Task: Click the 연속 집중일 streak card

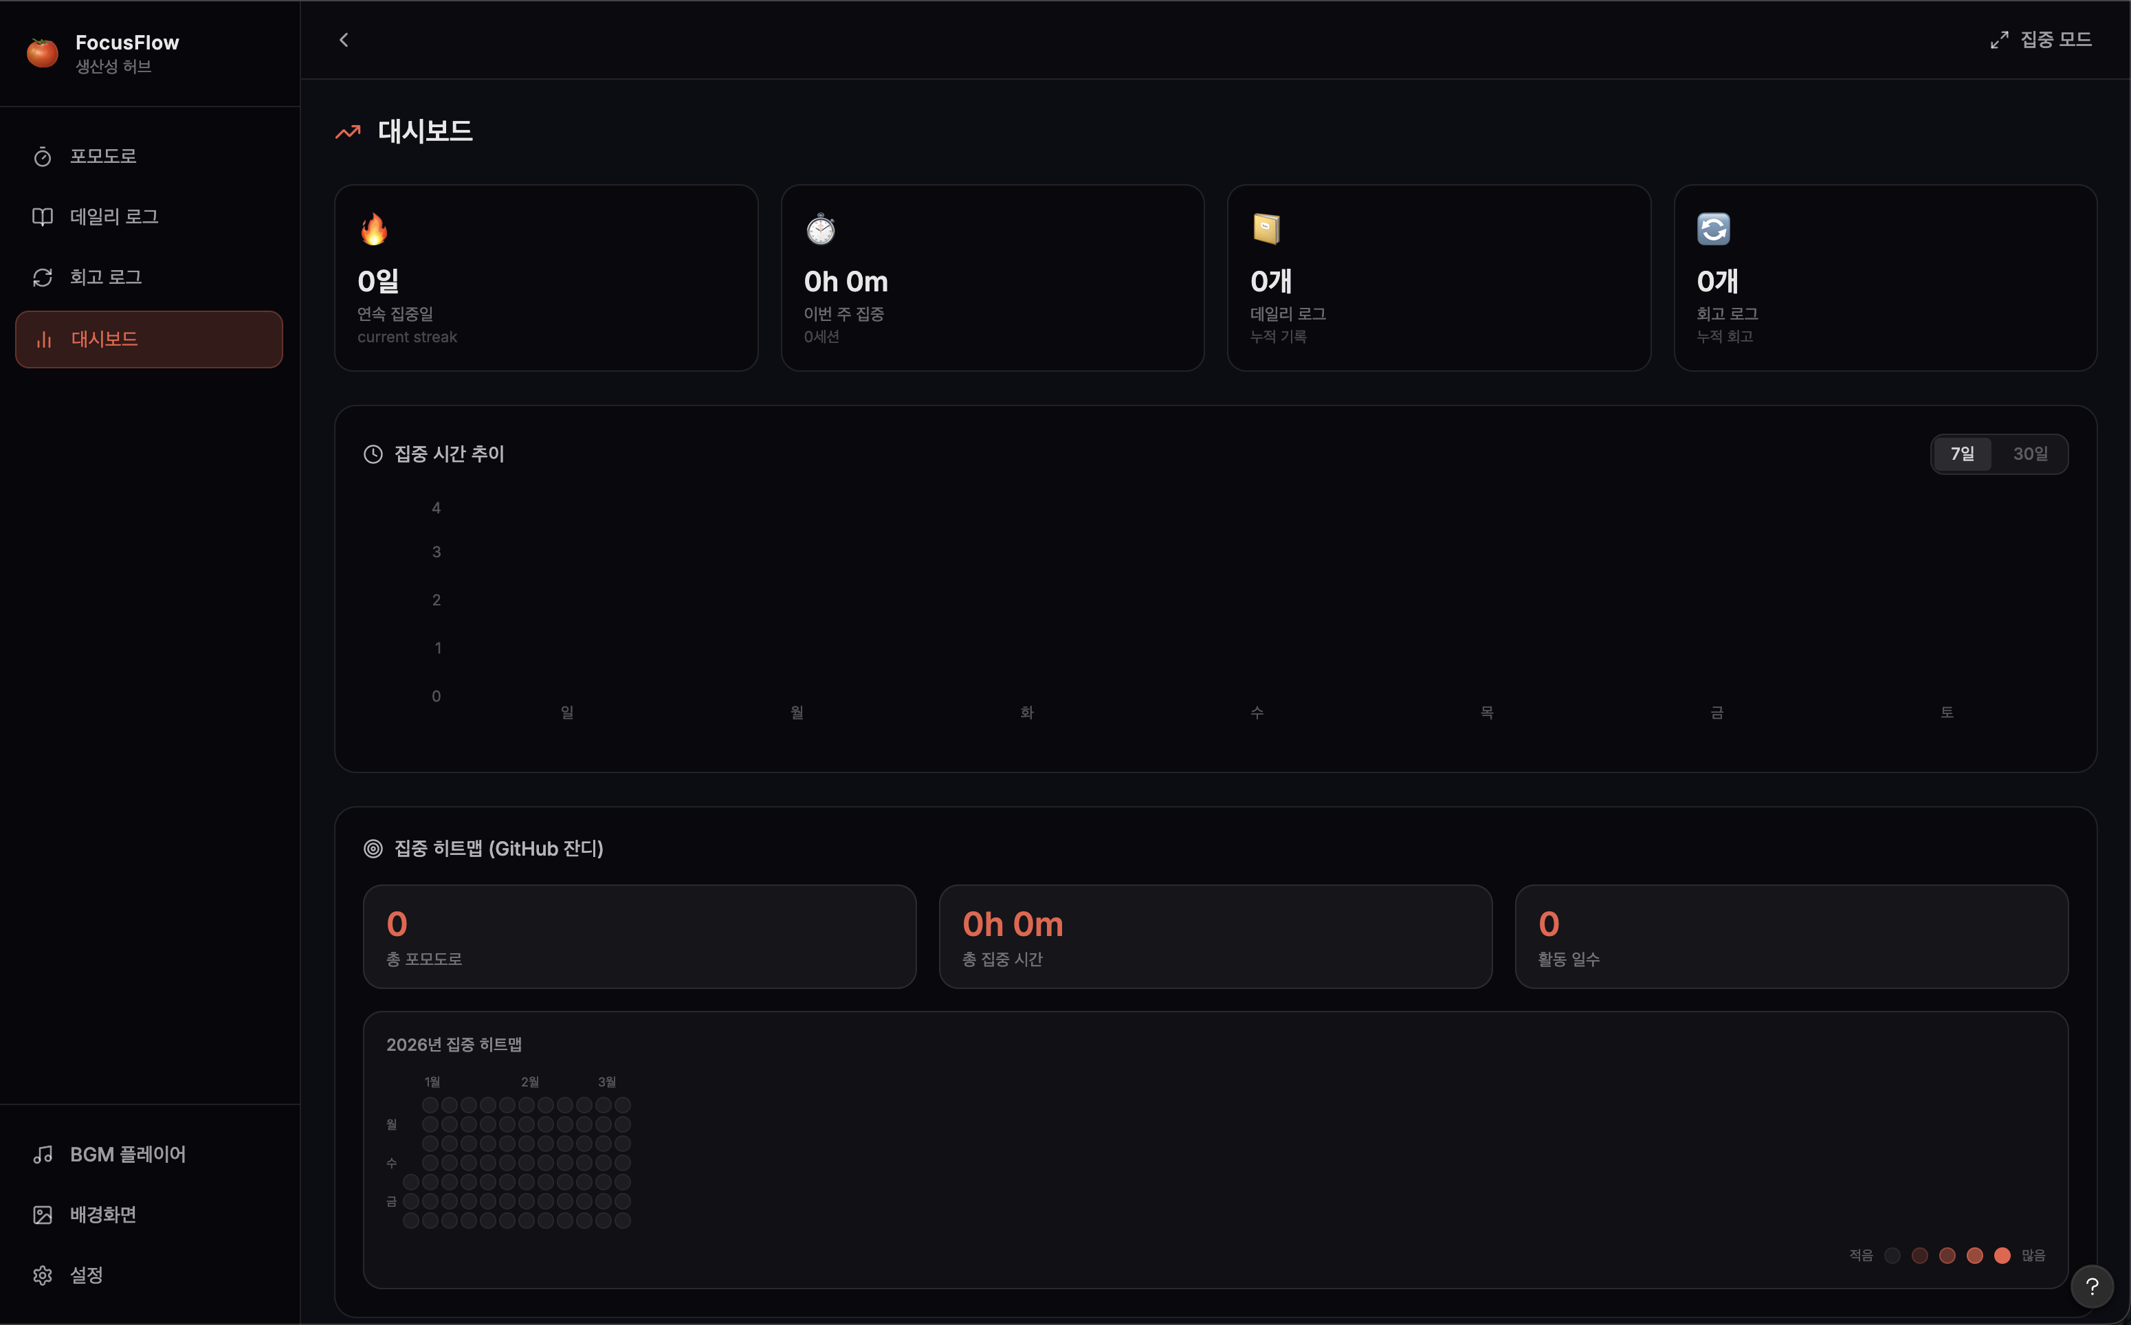Action: click(545, 278)
